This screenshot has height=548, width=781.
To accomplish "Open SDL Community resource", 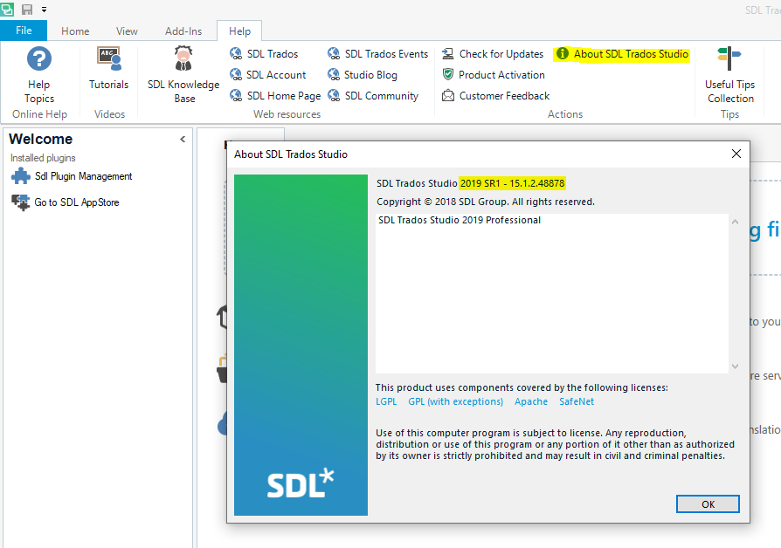I will [373, 96].
